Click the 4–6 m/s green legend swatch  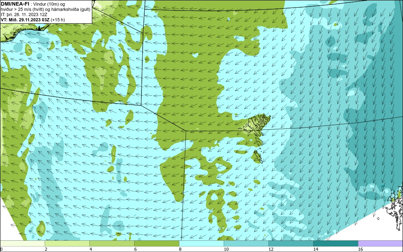pyautogui.click(x=112, y=243)
